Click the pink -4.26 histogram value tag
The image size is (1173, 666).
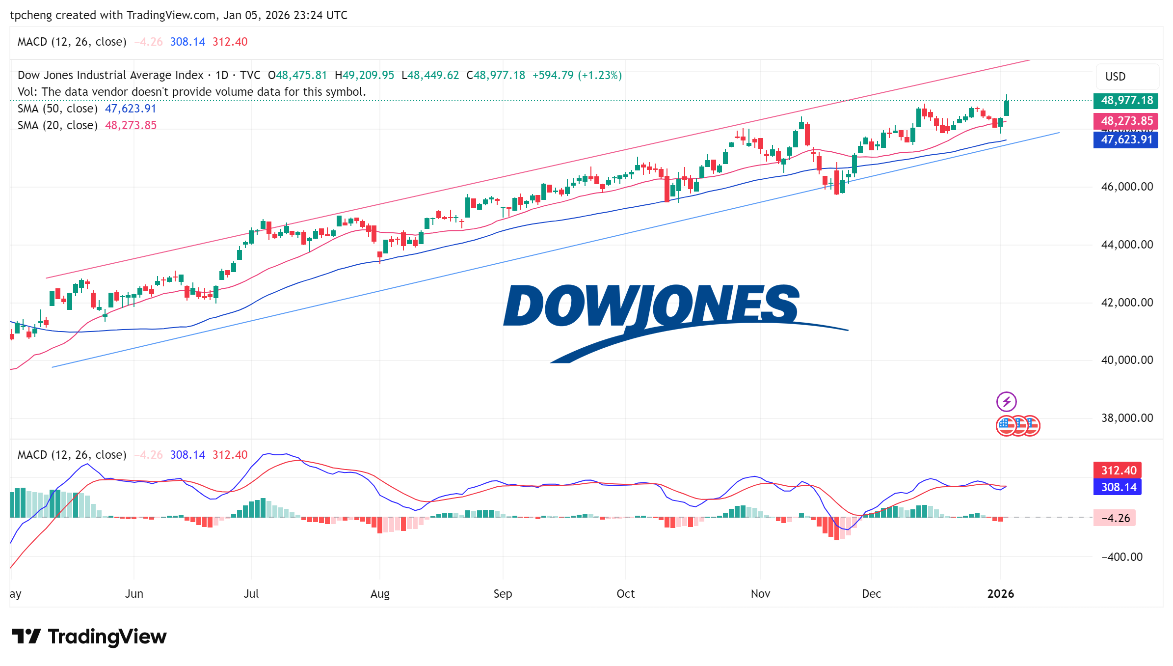(1115, 518)
